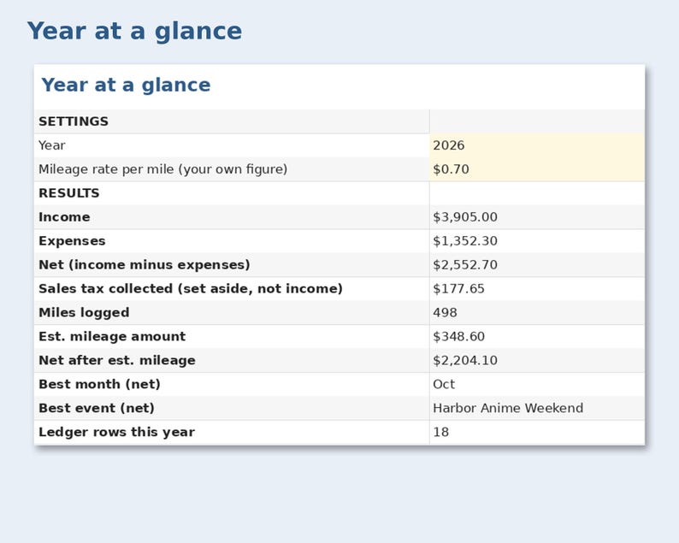Select the 'Year' settings label
The image size is (679, 543).
tap(52, 145)
